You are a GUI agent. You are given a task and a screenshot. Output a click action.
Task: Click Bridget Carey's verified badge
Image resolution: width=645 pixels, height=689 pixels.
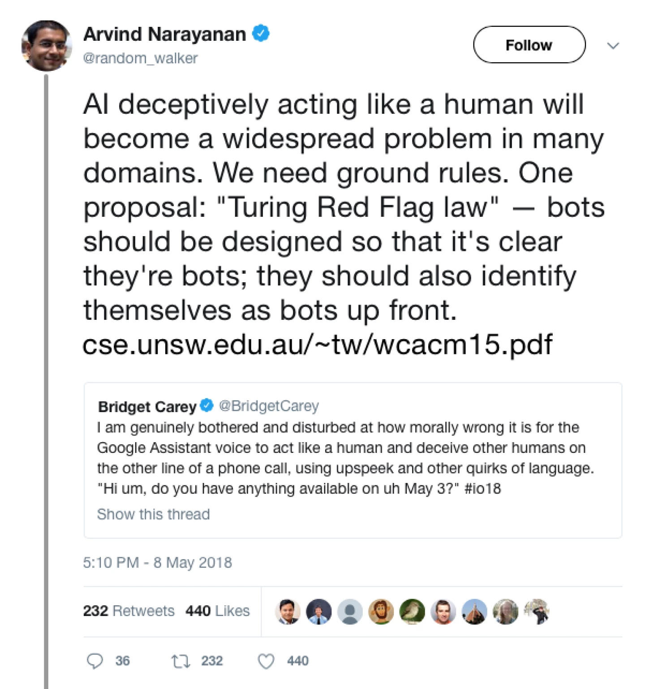[206, 405]
